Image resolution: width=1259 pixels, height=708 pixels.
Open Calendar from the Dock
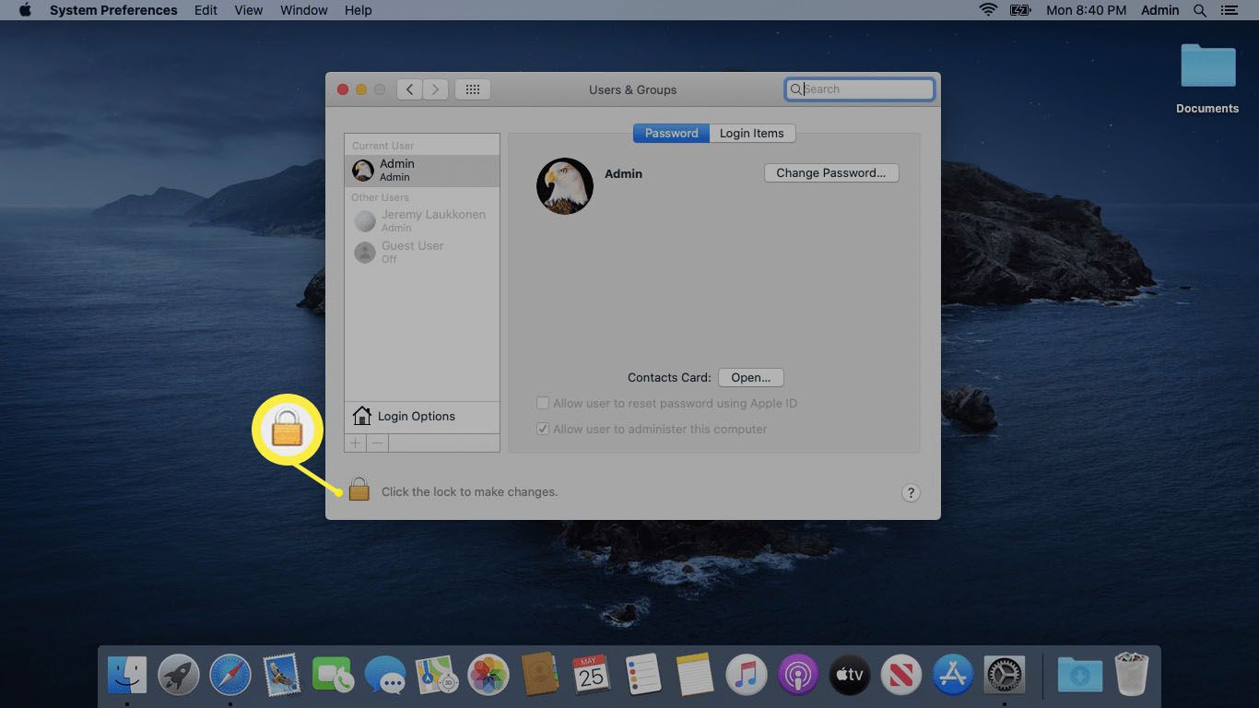coord(591,676)
